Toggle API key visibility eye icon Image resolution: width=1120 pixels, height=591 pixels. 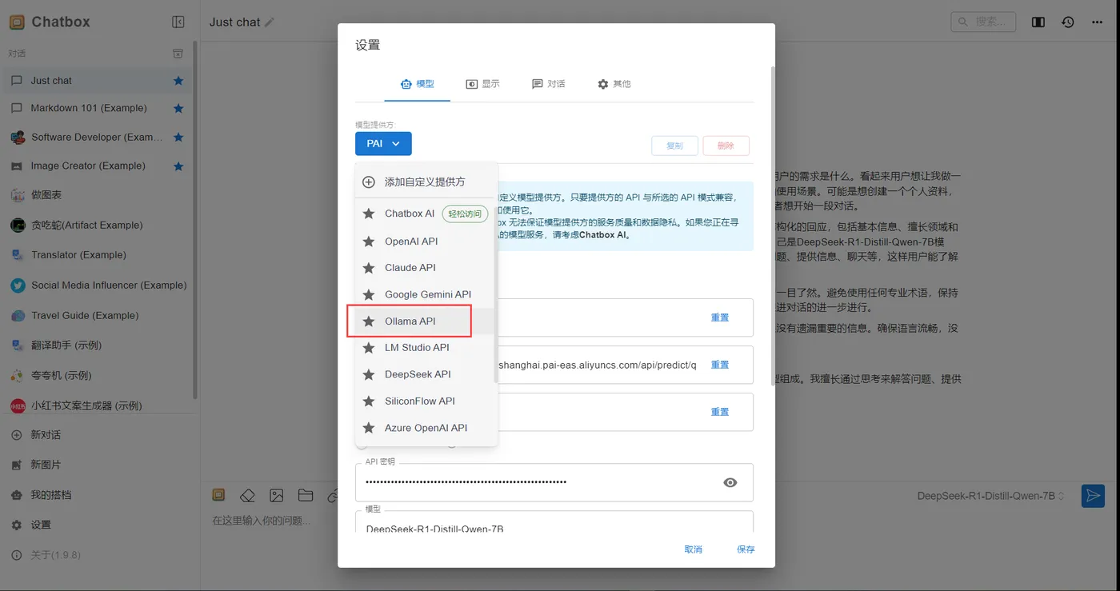pos(730,483)
